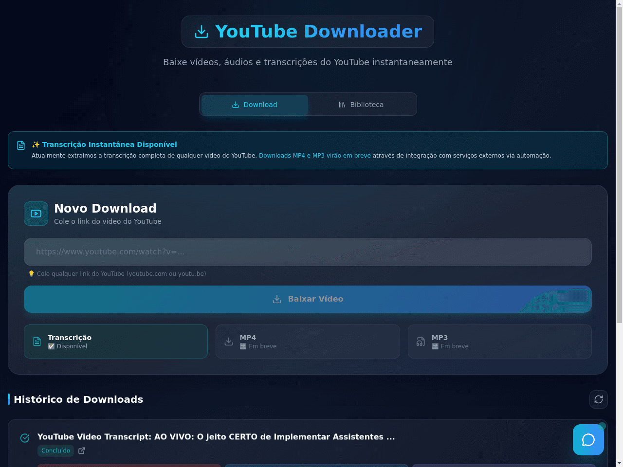Select the MP4 format card
The width and height of the screenshot is (623, 467).
click(x=308, y=341)
